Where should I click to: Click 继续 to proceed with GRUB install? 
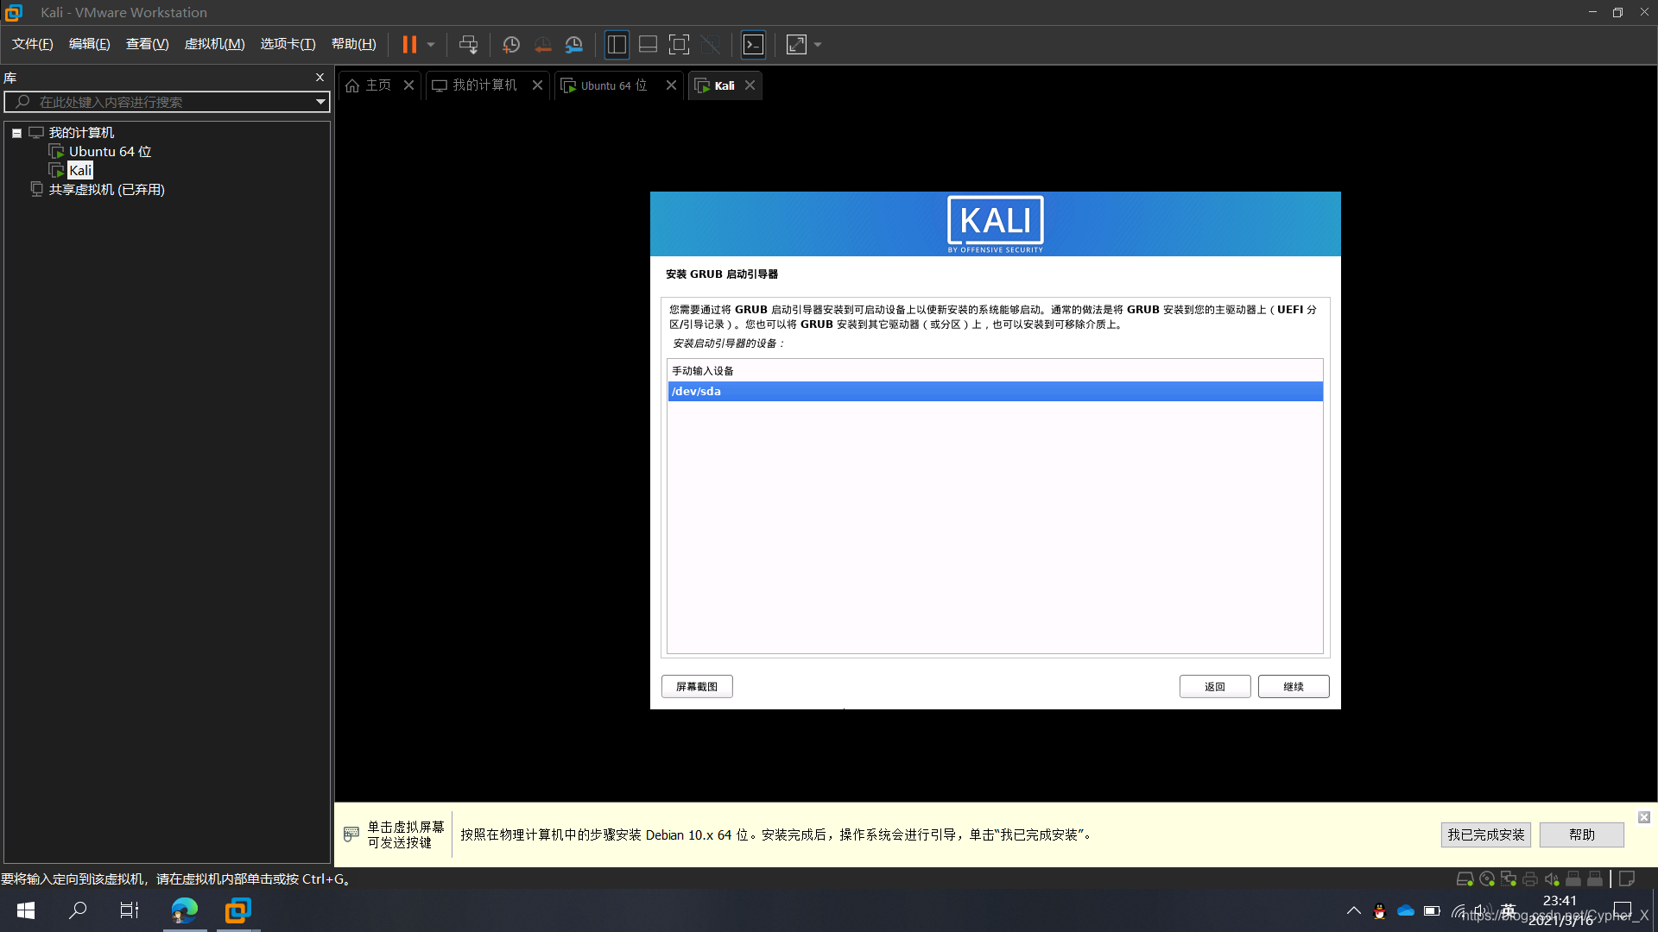[1293, 685]
